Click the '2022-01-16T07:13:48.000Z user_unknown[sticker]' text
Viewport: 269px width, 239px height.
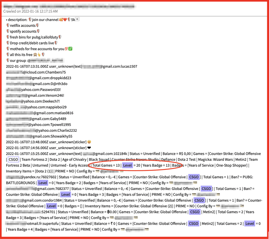tap(46, 142)
